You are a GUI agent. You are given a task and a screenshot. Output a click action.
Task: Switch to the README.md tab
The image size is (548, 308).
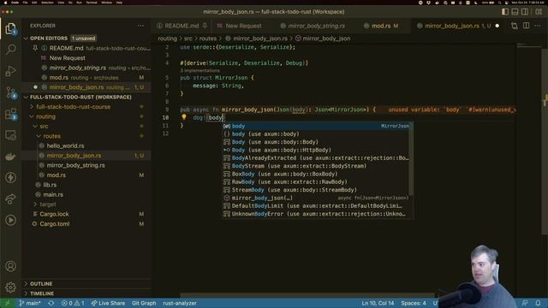tap(181, 26)
